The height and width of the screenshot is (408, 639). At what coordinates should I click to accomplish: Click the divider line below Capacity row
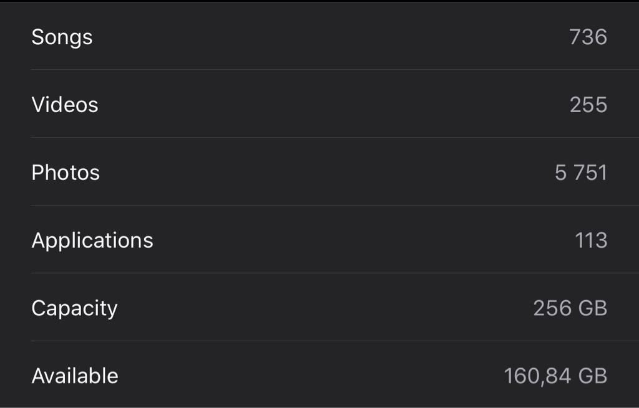point(335,341)
